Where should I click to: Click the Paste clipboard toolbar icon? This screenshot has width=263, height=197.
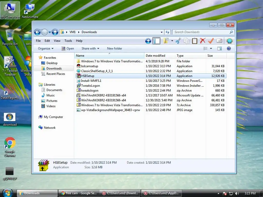click(x=195, y=41)
